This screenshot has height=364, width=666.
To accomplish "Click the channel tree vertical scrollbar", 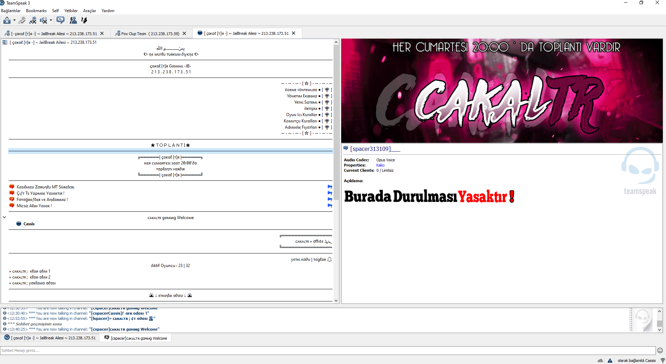I will 336,171.
